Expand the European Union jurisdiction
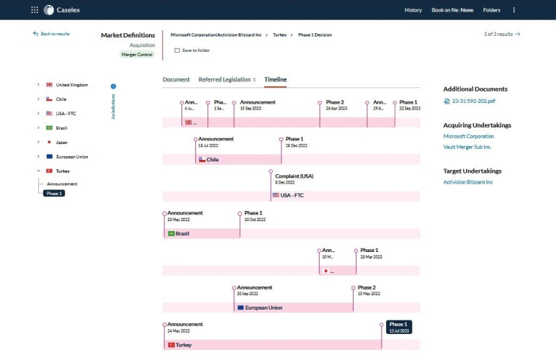 [x=39, y=156]
